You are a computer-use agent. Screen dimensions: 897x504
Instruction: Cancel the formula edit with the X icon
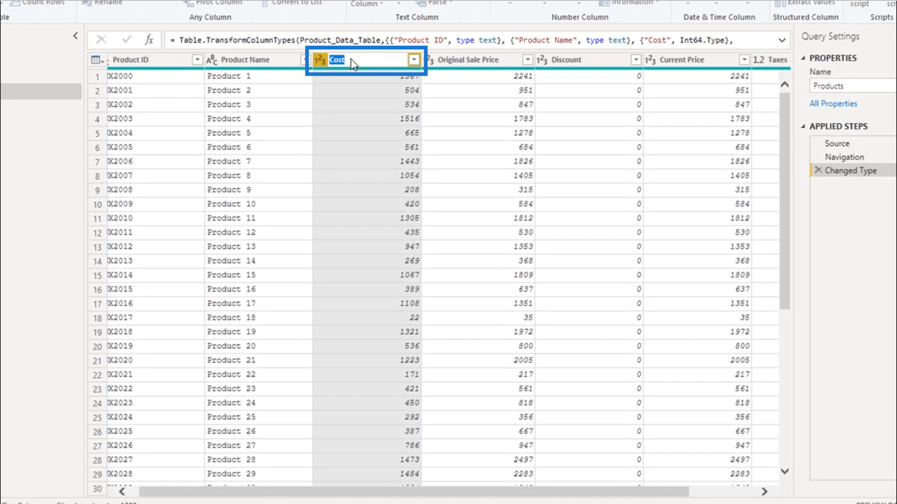[101, 39]
